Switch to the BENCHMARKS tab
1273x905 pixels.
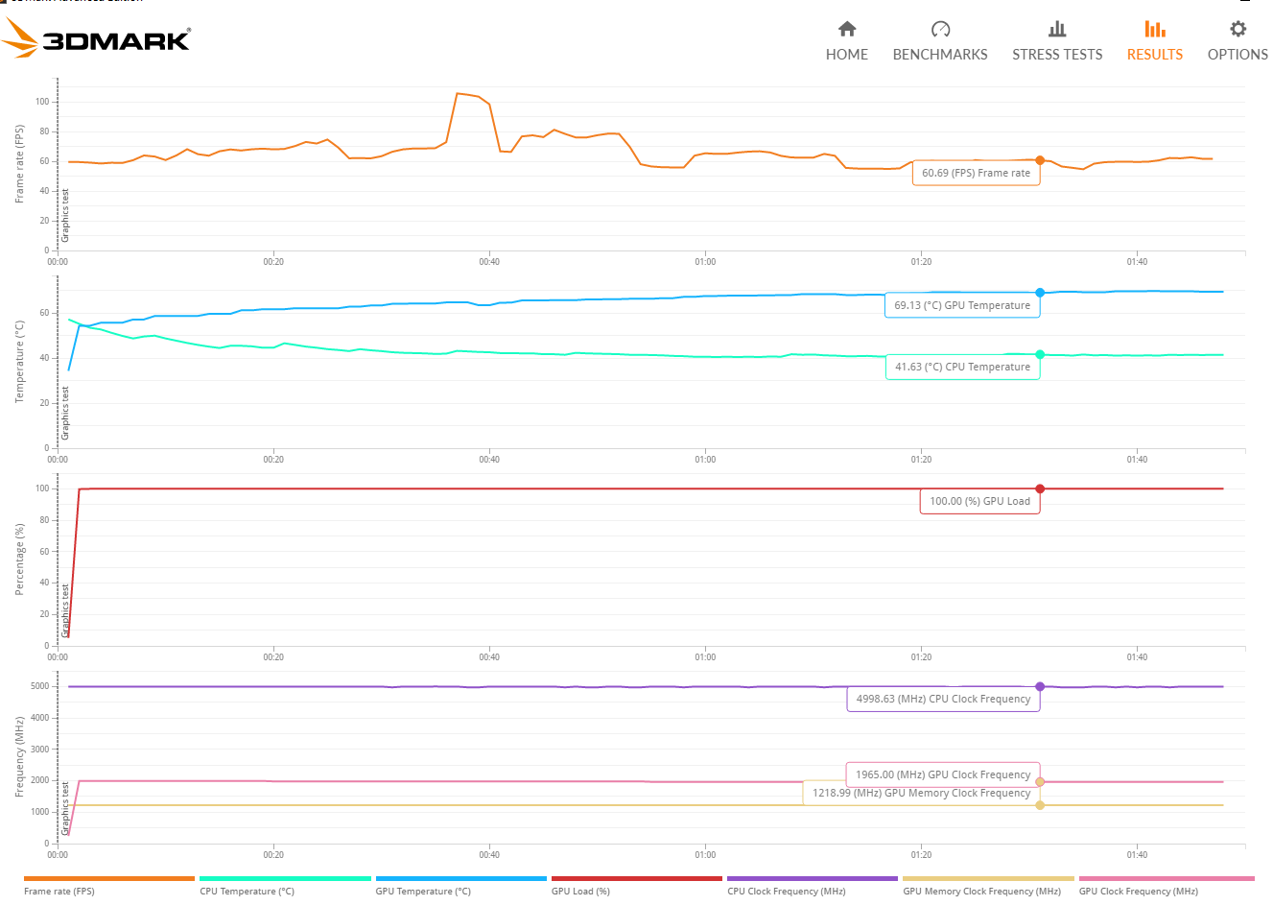(940, 55)
